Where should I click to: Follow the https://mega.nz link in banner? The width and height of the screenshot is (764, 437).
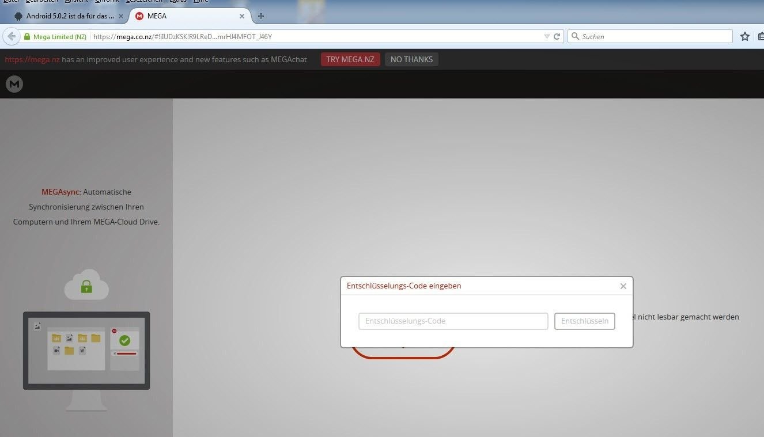(32, 59)
